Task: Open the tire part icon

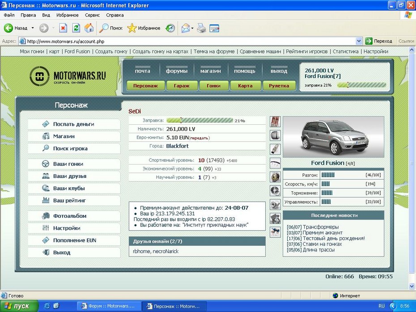Action: [275, 135]
